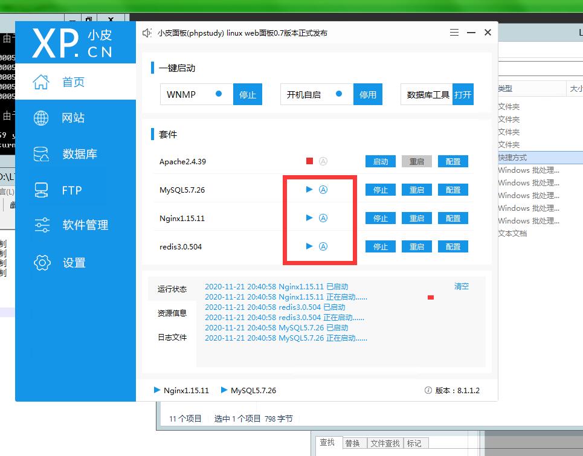This screenshot has width=583, height=456.
Task: Switch to the 资源信息 tab
Action: [x=172, y=313]
